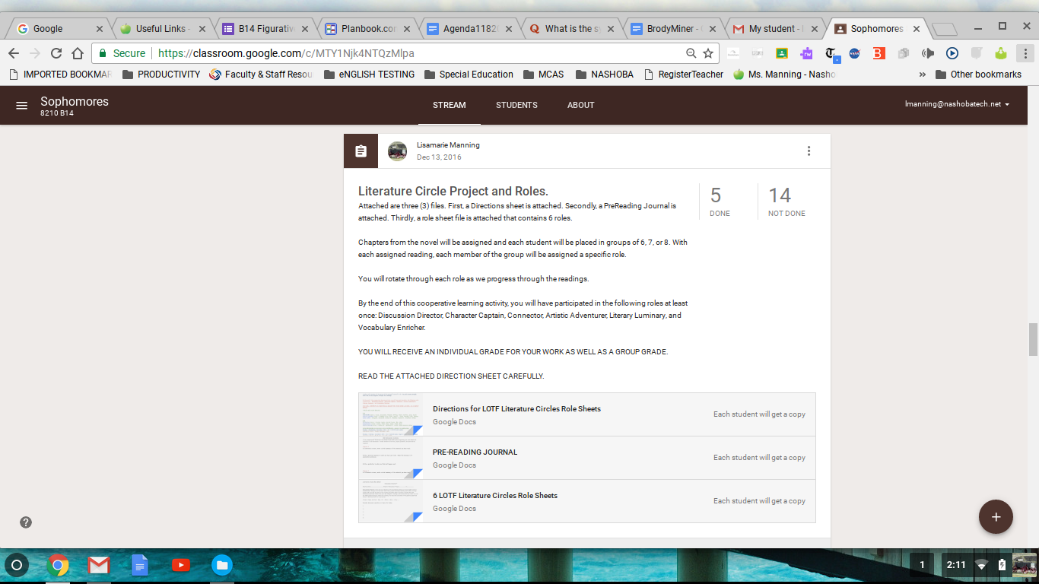Click the address bar URL field
1039x584 pixels.
click(x=418, y=53)
